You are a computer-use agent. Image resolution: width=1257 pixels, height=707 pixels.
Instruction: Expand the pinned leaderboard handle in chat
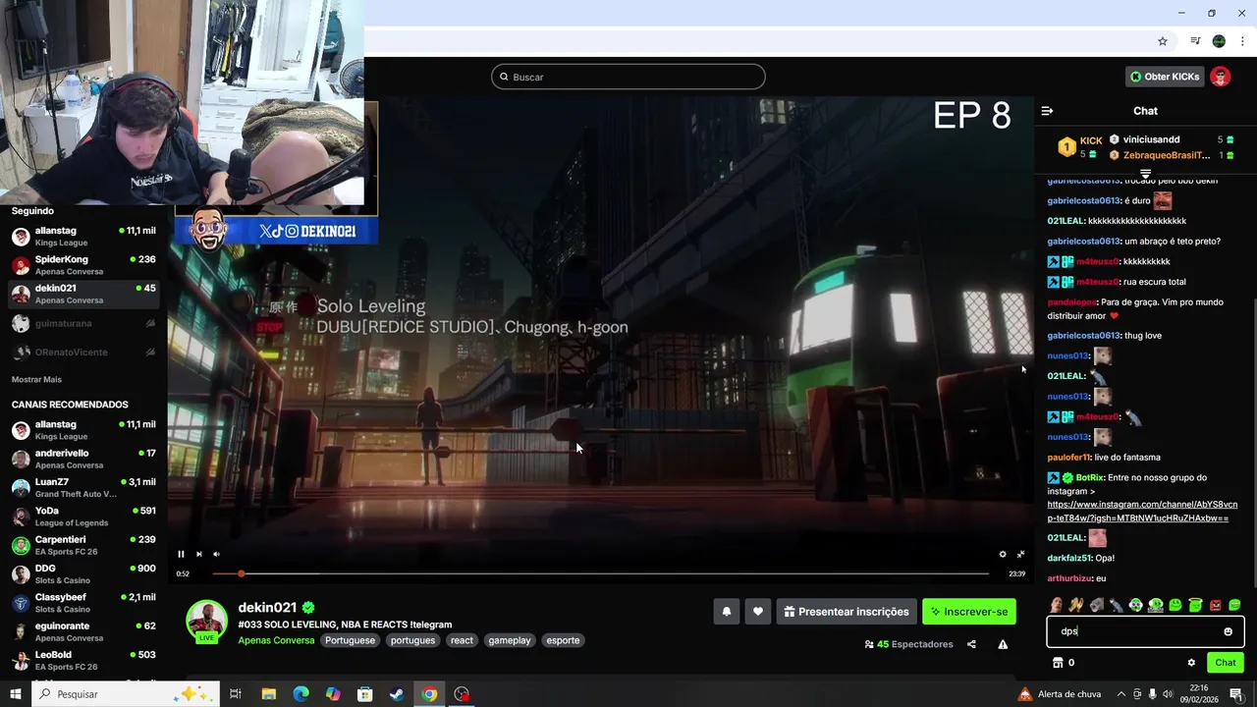(1145, 174)
